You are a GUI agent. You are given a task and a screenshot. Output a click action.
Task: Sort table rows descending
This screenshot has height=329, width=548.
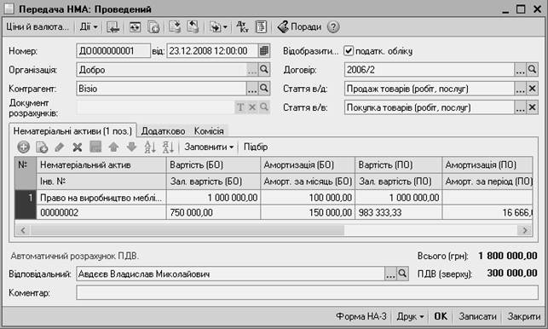click(168, 147)
